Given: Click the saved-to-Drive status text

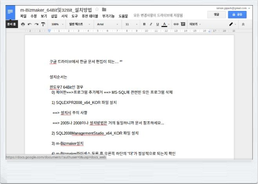Looking at the screenshot, I should (x=158, y=15).
